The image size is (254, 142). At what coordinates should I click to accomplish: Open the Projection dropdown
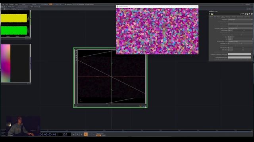pyautogui.click(x=240, y=19)
